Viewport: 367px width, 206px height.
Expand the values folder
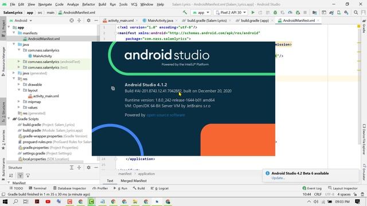click(x=19, y=108)
